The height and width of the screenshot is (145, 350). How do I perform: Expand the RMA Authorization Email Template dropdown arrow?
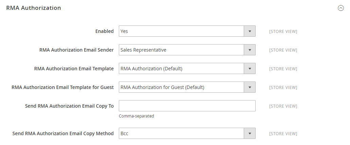pyautogui.click(x=250, y=69)
